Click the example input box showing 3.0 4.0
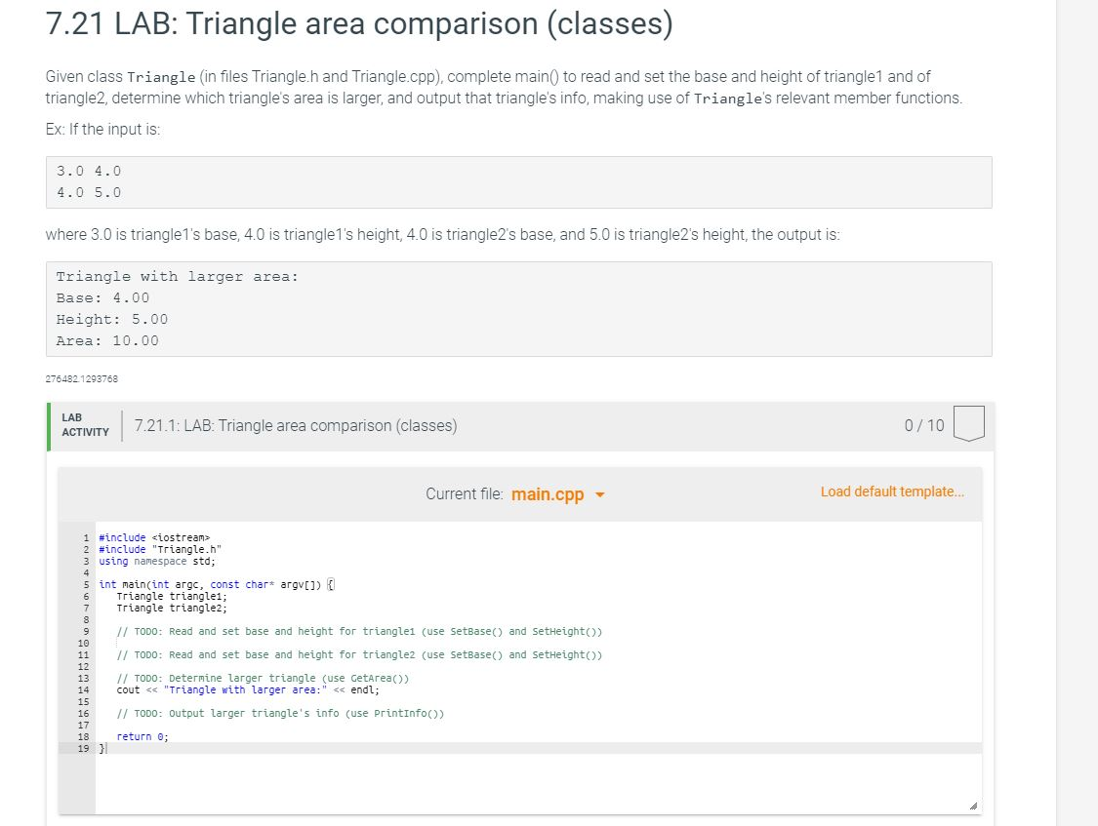The width and height of the screenshot is (1098, 826). pos(517,181)
